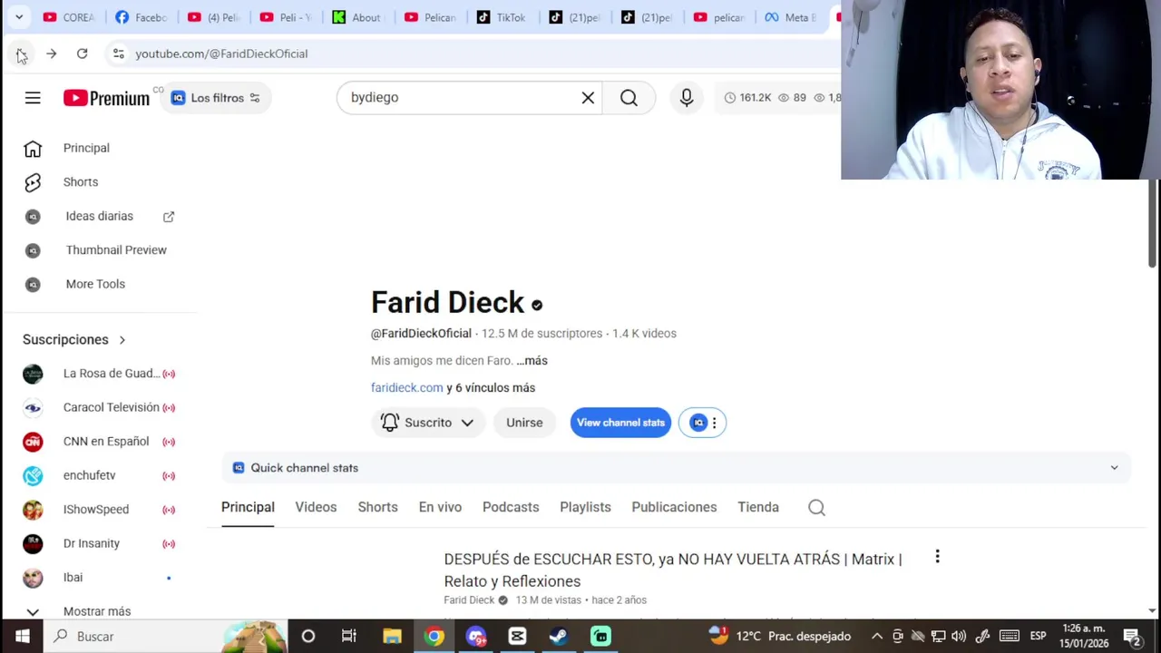Switch to the Playlists tab
This screenshot has width=1161, height=653.
[x=585, y=507]
